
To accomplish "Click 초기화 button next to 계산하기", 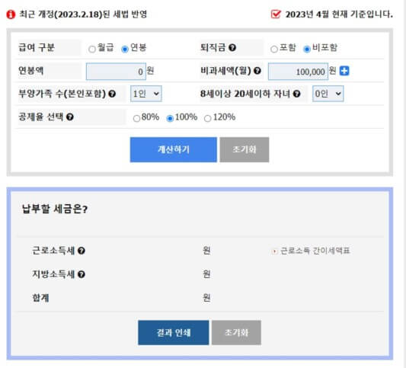I will coord(245,149).
